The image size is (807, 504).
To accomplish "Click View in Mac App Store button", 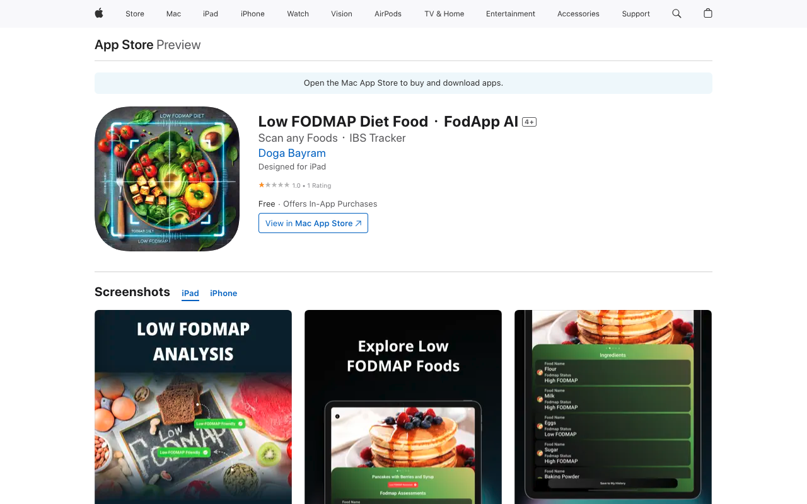I will [313, 223].
